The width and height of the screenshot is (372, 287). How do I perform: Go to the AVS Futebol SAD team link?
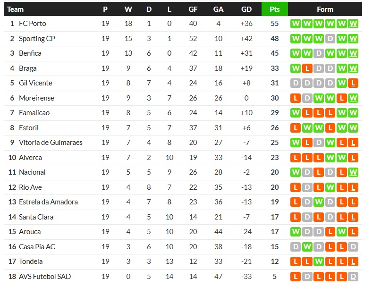(45, 277)
